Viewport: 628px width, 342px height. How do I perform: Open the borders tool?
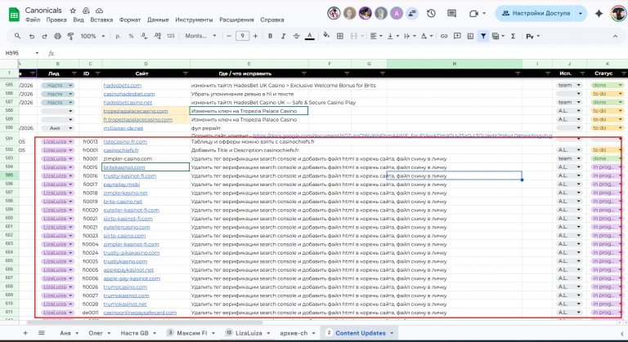(x=340, y=36)
